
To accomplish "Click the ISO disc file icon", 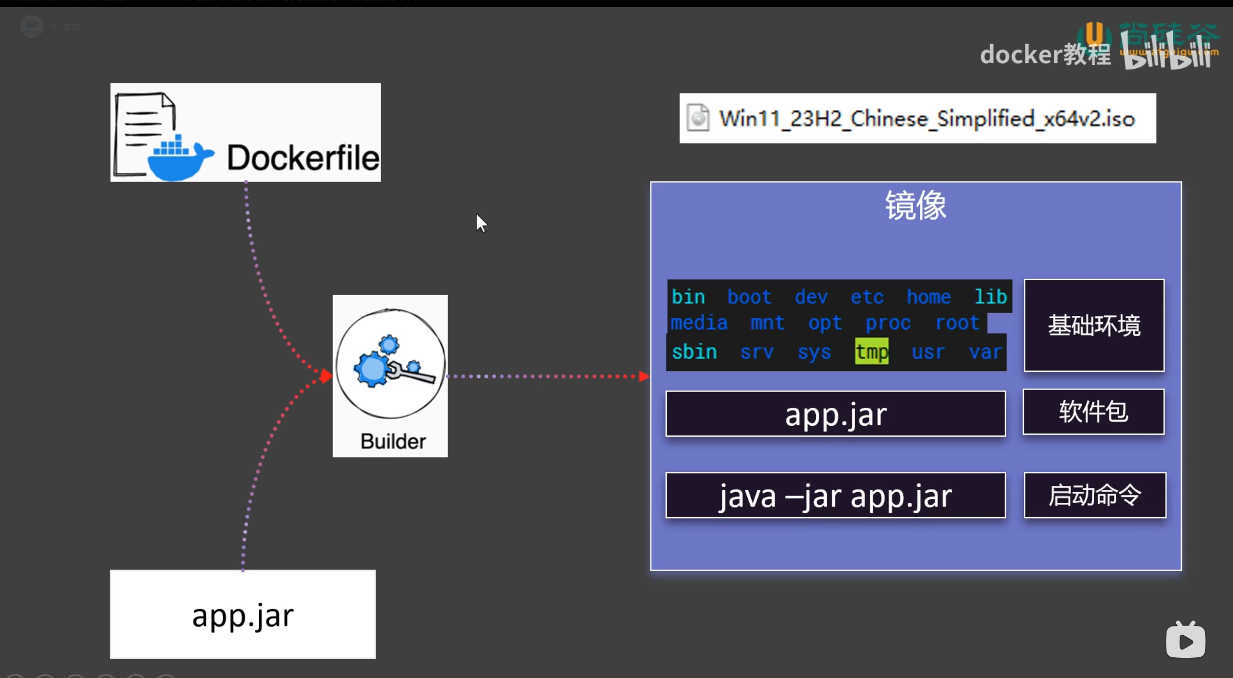I will (698, 118).
